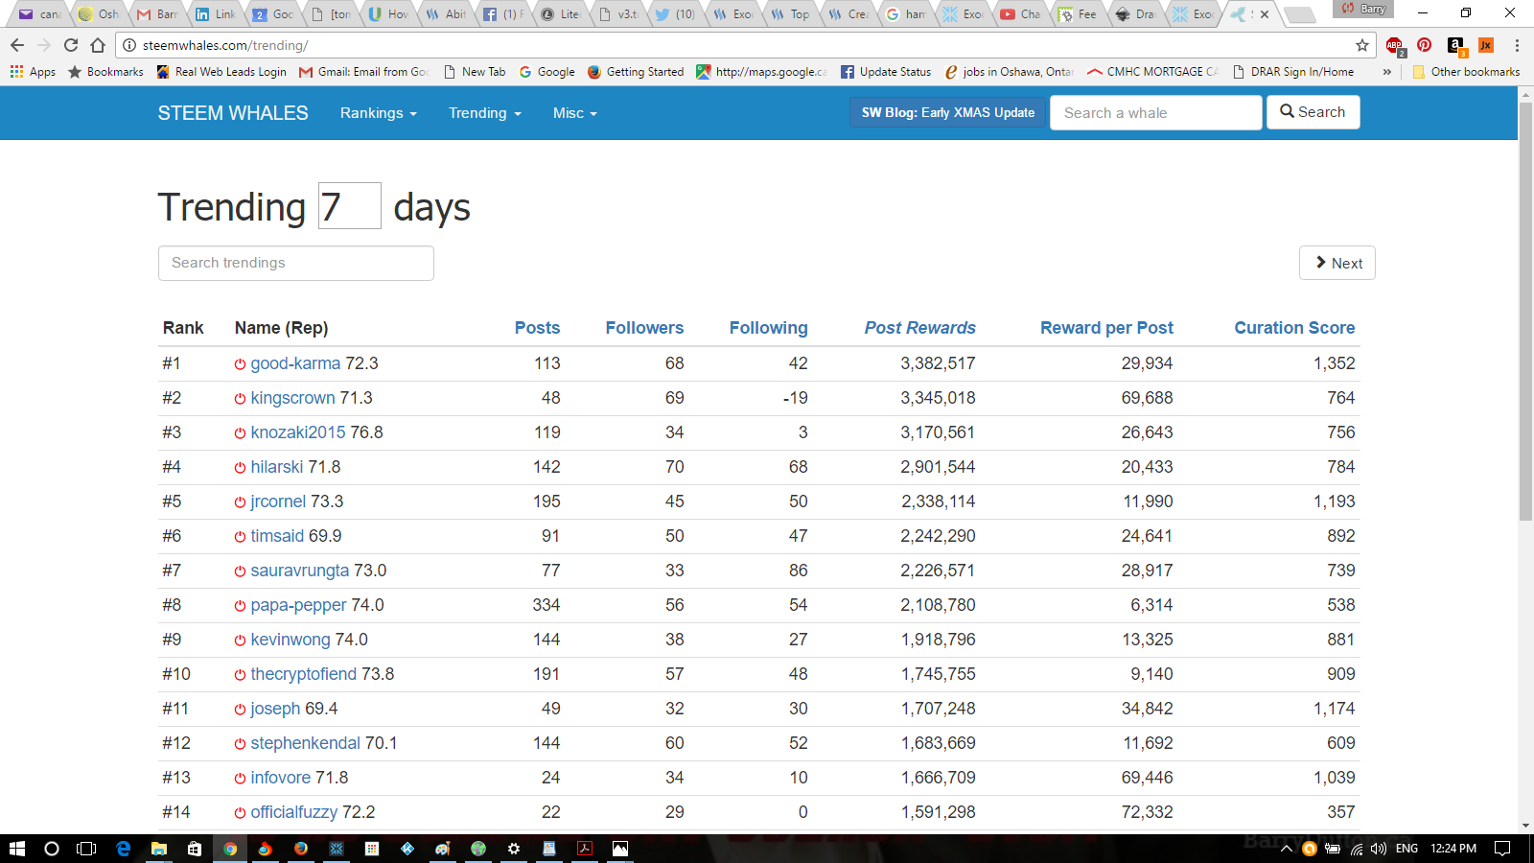
Task: Click the Search trendings filter box
Action: (x=296, y=263)
